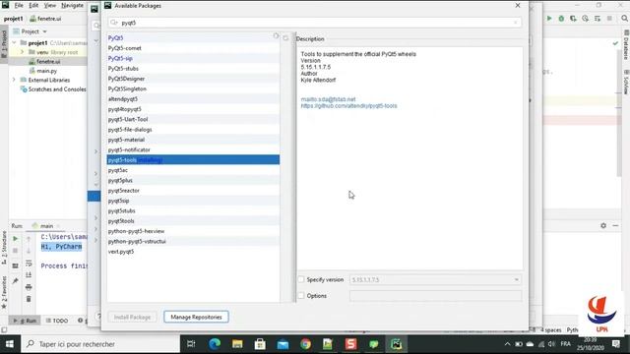630x354 pixels.
Task: Switch to the TODO tool window tab
Action: pos(57,321)
